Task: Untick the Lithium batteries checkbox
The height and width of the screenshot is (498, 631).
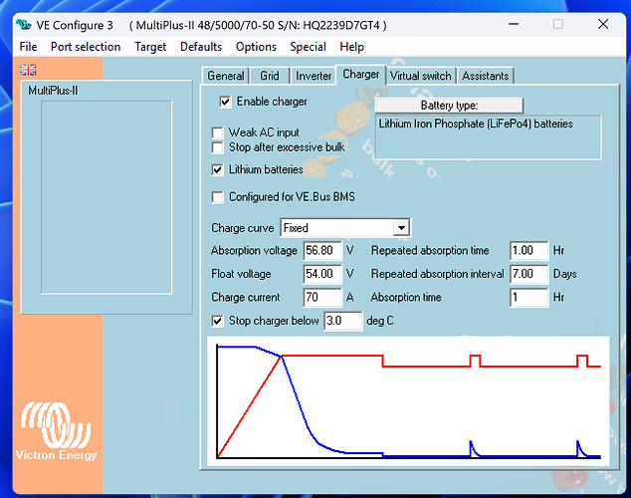Action: [218, 169]
